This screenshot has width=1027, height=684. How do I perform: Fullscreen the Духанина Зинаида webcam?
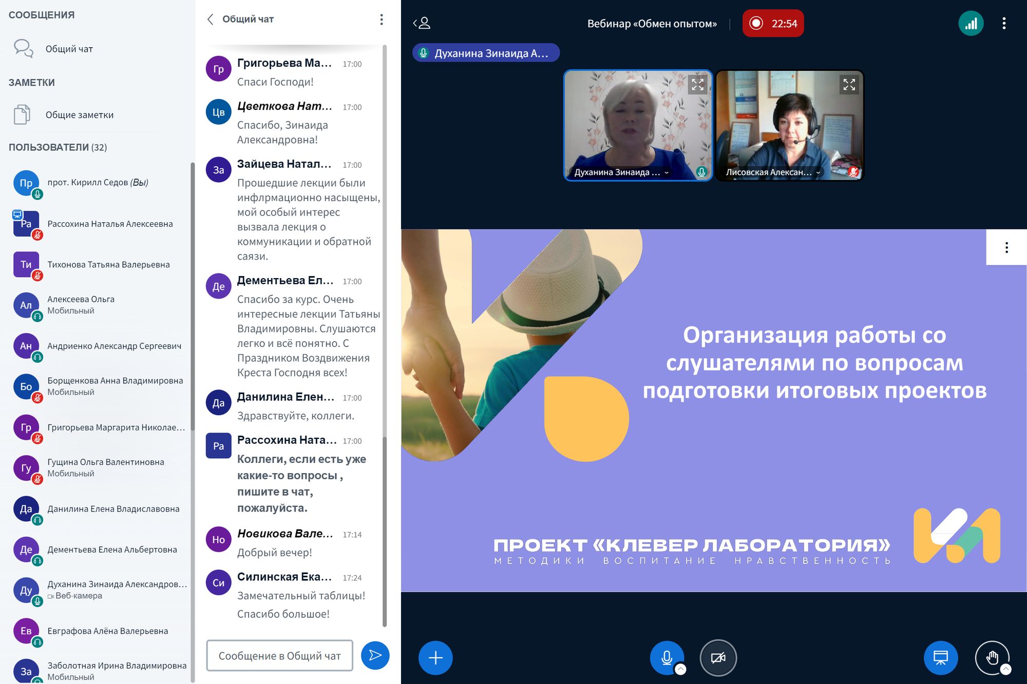click(x=697, y=84)
